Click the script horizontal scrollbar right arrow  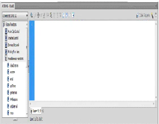click(154, 103)
